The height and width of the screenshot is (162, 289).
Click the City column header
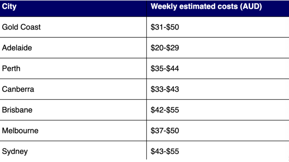9,7
